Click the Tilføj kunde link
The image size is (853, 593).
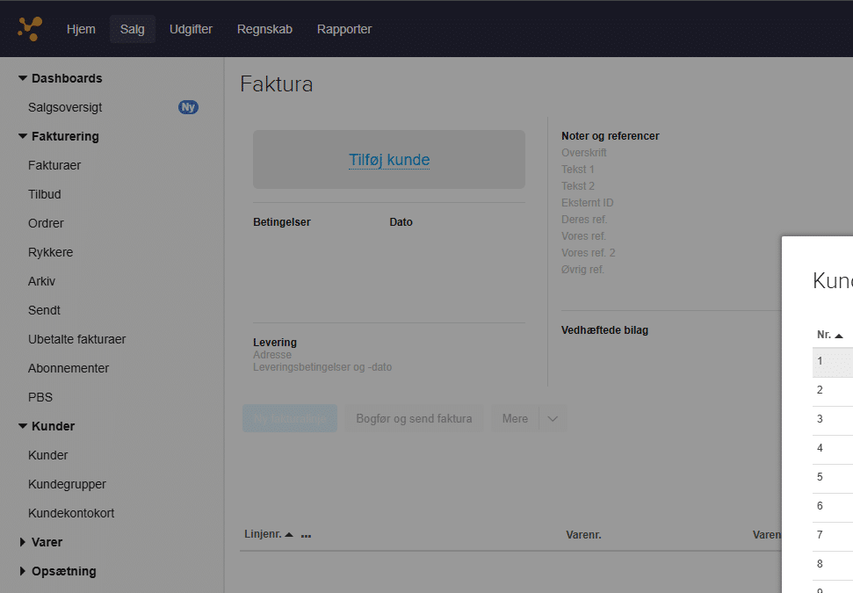(389, 160)
